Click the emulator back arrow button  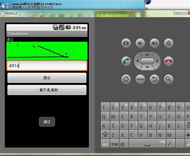154,79
